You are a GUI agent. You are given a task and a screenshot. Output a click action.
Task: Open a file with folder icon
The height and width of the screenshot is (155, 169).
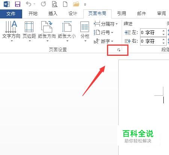pos(76,4)
